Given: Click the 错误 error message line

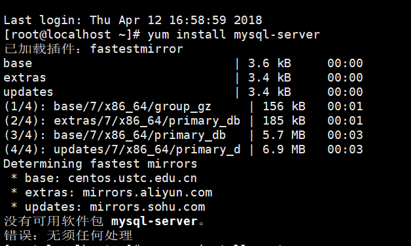Looking at the screenshot, I should click(68, 236).
